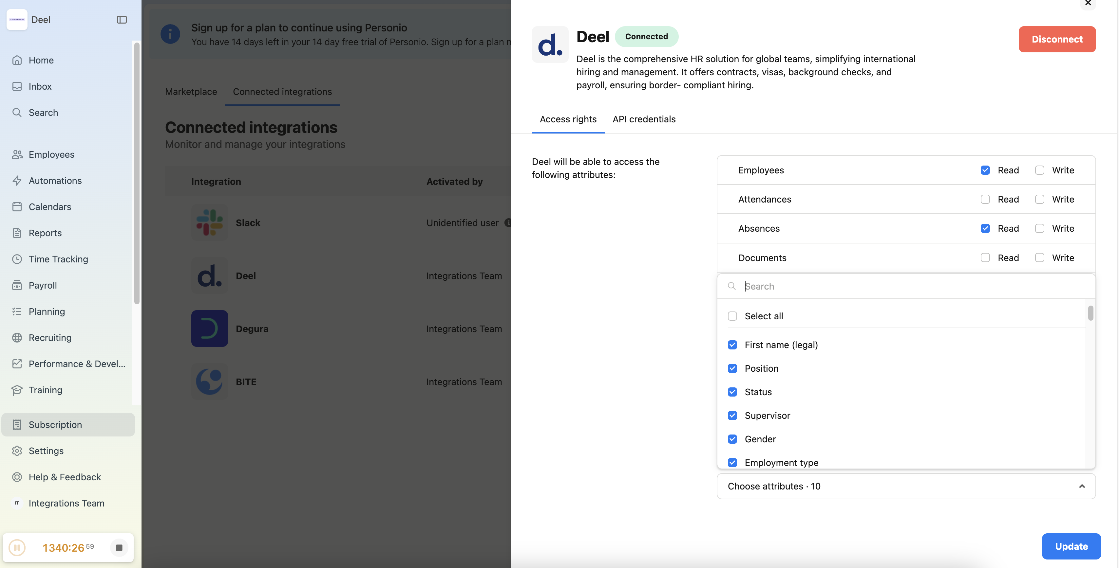The width and height of the screenshot is (1119, 568).
Task: Click the Slack row's Unidentified user
Action: click(462, 222)
